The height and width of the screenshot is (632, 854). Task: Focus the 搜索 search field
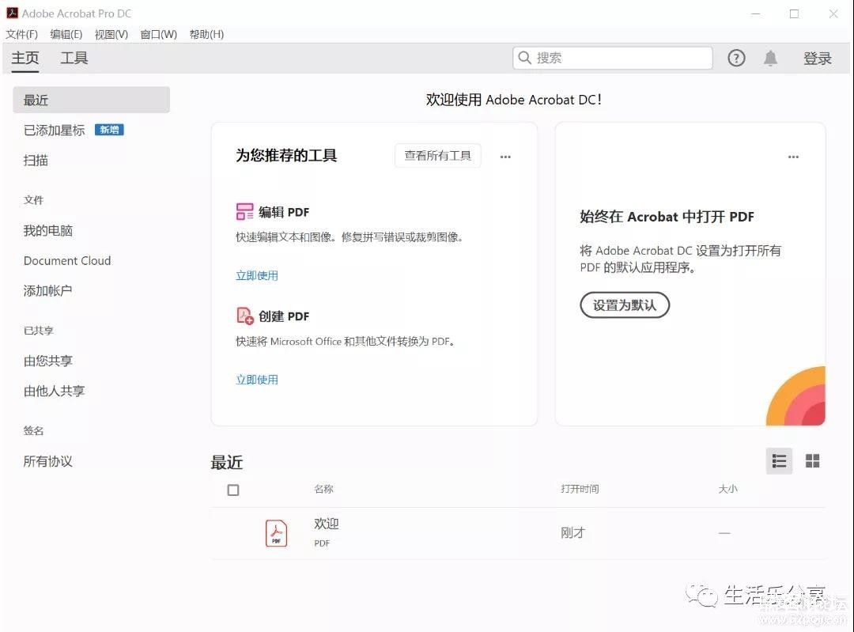pos(613,58)
